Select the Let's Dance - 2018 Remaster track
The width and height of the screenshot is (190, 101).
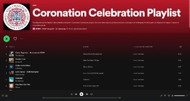27,72
